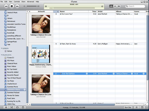
Task: Open the Music Videos playlist
Action: pos(11,66)
